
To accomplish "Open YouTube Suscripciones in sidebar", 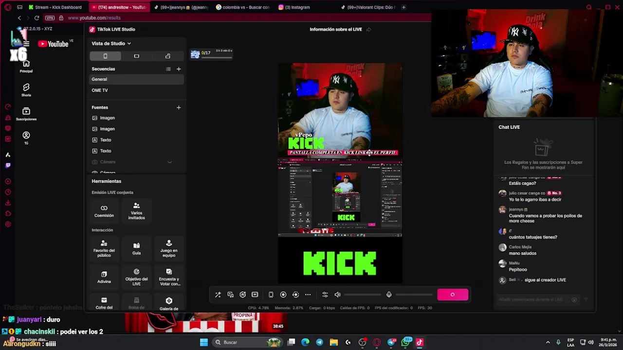I will 26,114.
